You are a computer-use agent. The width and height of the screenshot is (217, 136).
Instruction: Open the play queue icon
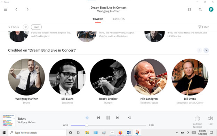point(129,118)
